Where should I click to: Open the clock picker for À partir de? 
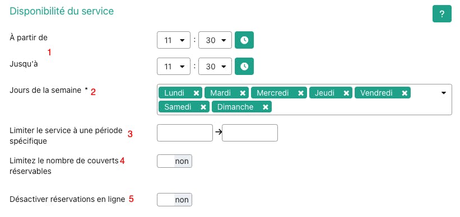pos(244,40)
